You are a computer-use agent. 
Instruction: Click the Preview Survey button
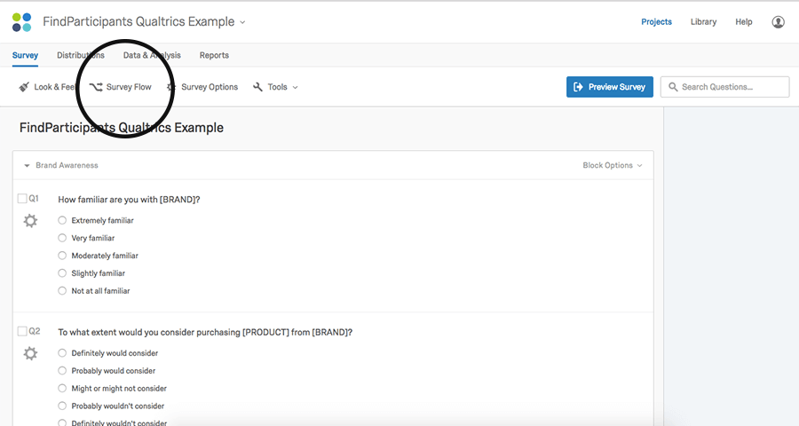coord(609,87)
